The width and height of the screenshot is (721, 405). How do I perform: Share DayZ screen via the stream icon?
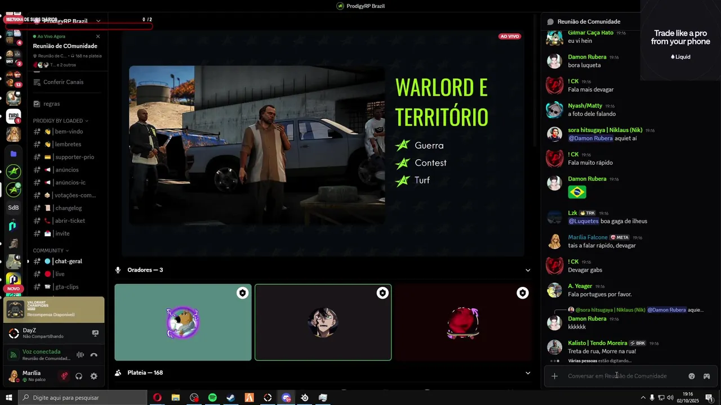point(95,333)
